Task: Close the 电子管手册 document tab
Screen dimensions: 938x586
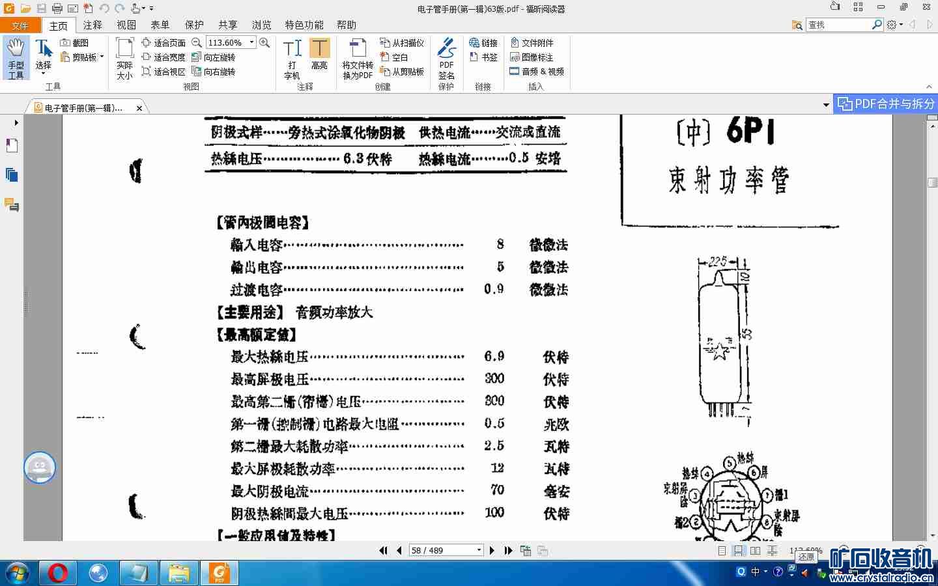Action: tap(139, 108)
